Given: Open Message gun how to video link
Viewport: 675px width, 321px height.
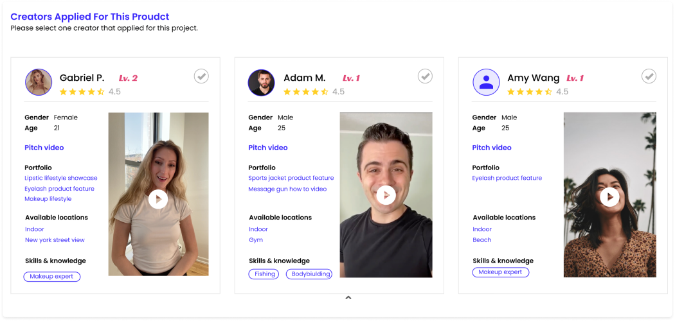Looking at the screenshot, I should [x=287, y=189].
